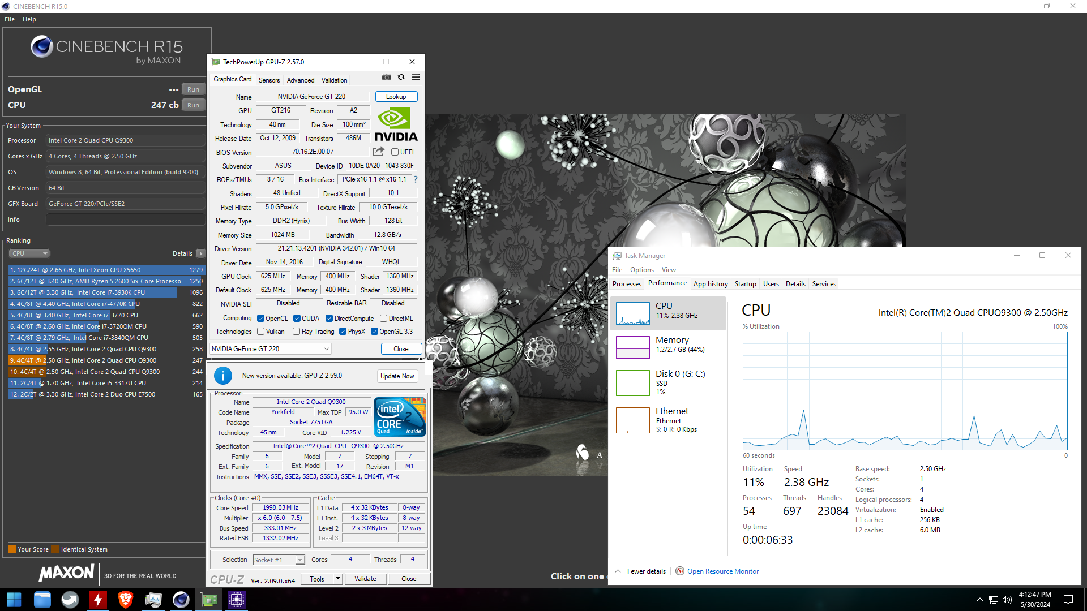This screenshot has width=1087, height=611.
Task: Toggle the CUDA checkbox
Action: [297, 319]
